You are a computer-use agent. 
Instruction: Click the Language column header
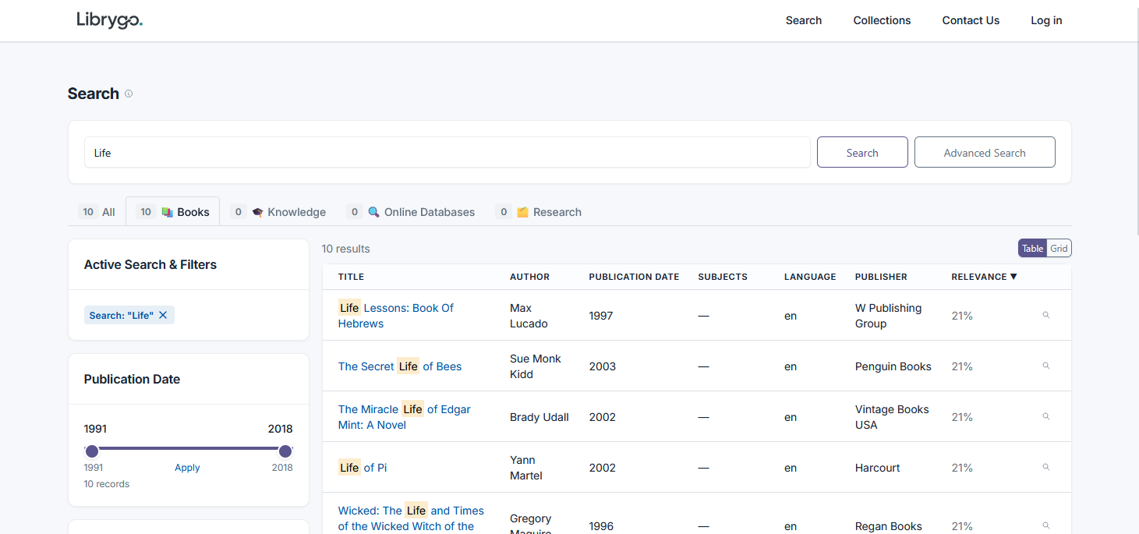point(810,277)
